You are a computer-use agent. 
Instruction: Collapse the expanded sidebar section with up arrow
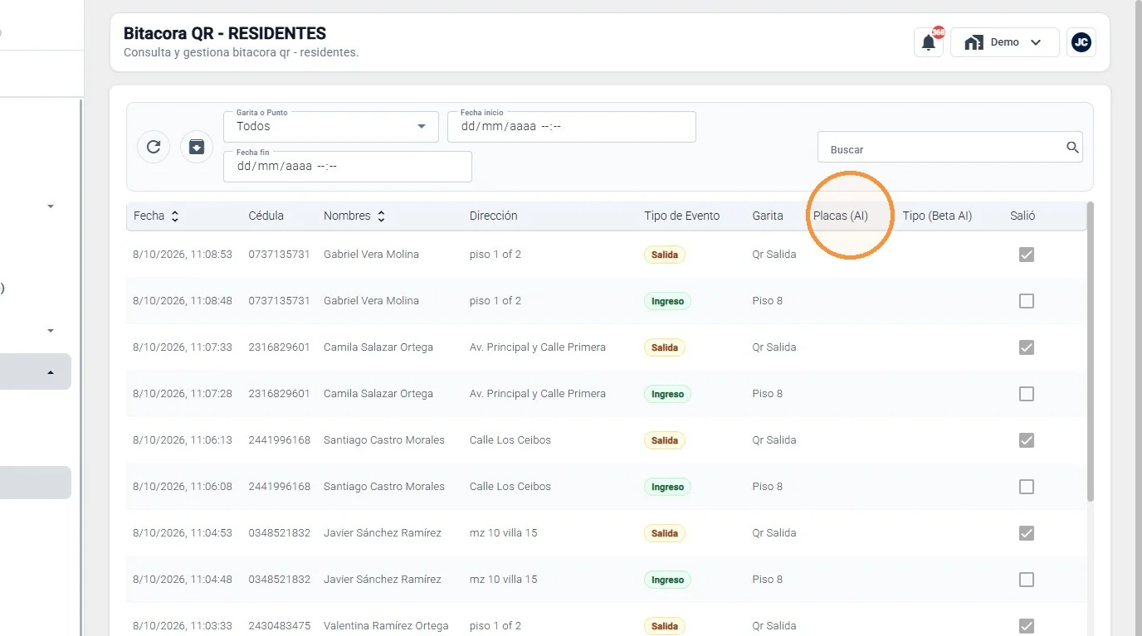pos(51,372)
